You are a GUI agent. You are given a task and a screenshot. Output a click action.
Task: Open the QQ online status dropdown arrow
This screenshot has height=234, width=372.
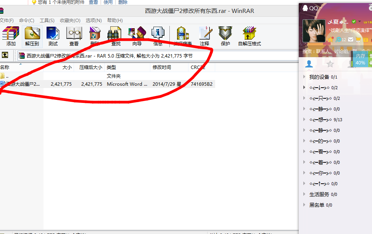pos(360,22)
